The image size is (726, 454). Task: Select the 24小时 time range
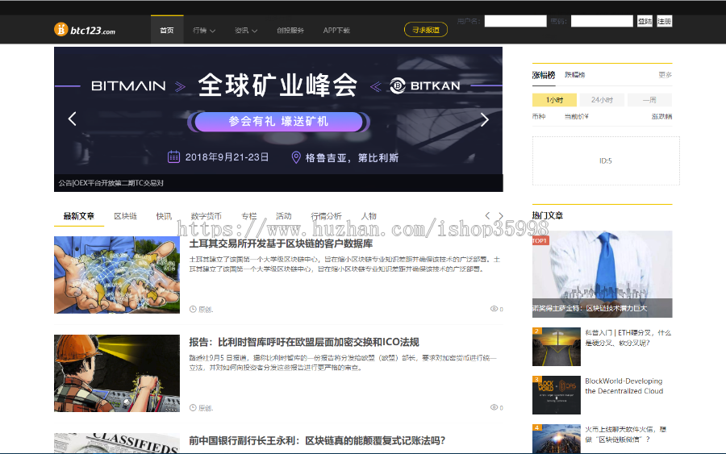tap(602, 100)
